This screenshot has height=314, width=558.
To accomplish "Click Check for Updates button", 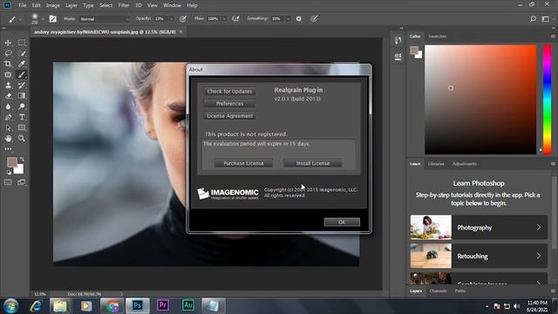I will click(x=229, y=92).
